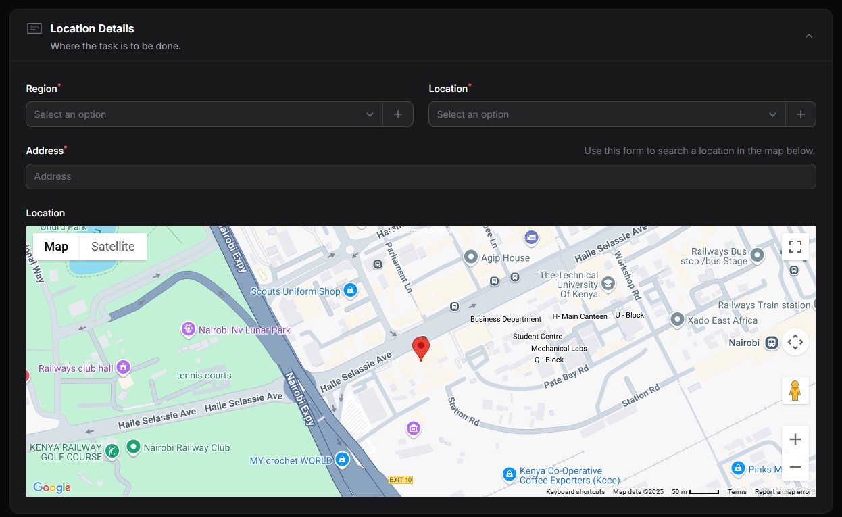This screenshot has width=842, height=517.
Task: Click the Pate Bay Rd label
Action: click(566, 376)
